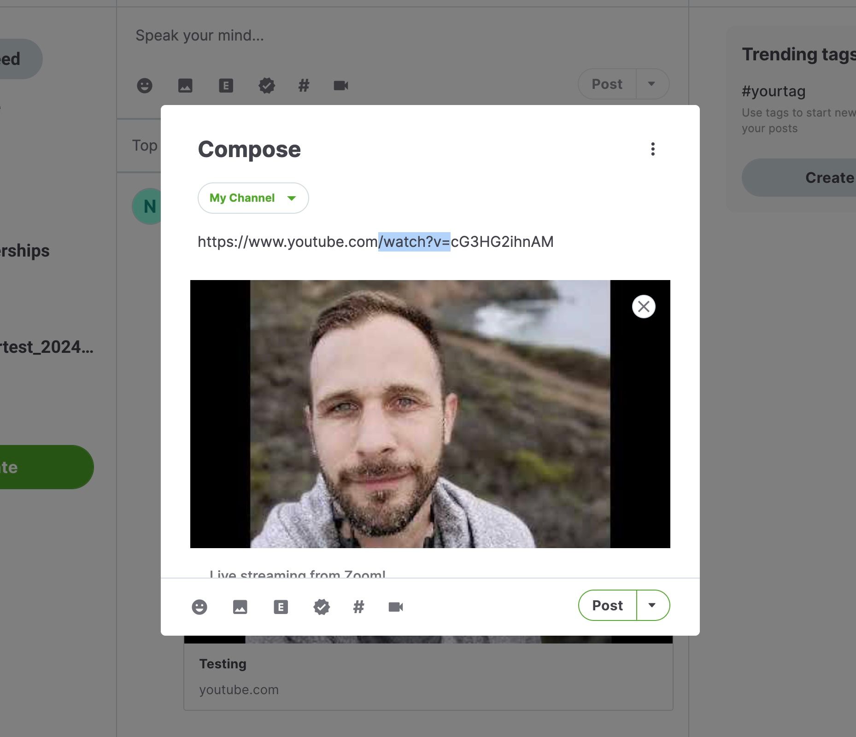This screenshot has width=856, height=737.
Task: Expand the Post options arrow in Compose dialog
Action: point(652,605)
